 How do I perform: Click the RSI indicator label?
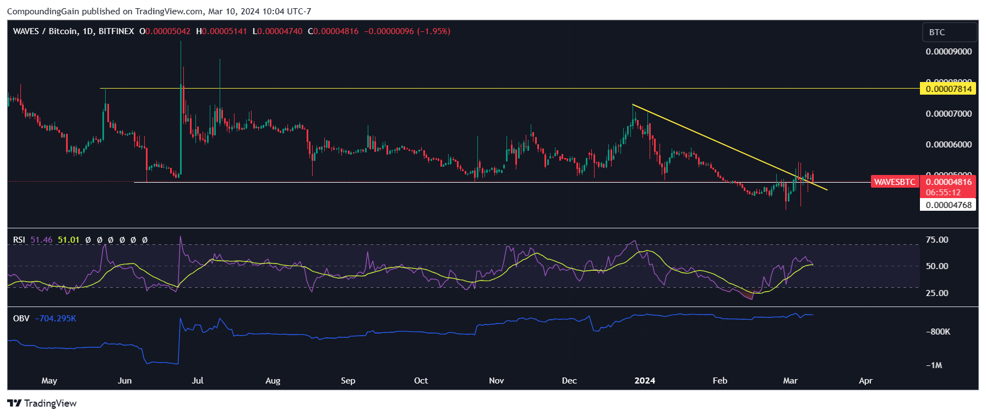[x=19, y=240]
